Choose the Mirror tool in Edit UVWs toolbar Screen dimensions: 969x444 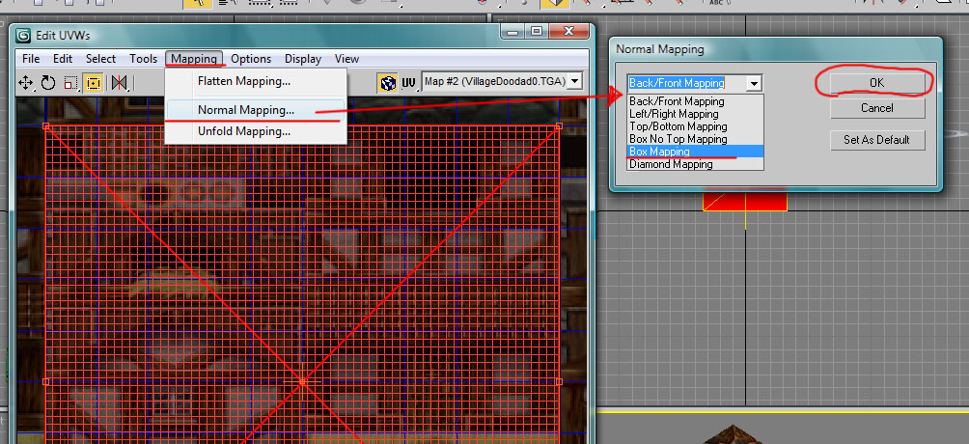pos(120,82)
